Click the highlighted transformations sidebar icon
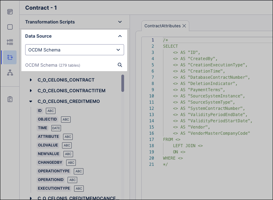 tap(10, 57)
